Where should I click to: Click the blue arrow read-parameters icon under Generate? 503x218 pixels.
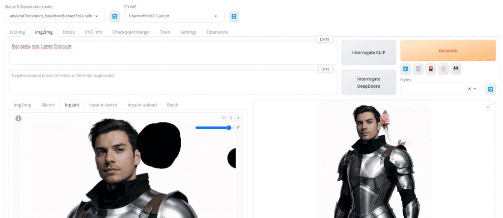[x=405, y=69]
